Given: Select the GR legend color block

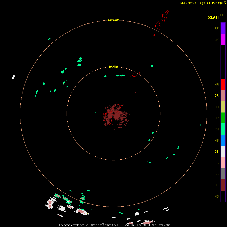Looking at the screenshot, I should 223,96.
